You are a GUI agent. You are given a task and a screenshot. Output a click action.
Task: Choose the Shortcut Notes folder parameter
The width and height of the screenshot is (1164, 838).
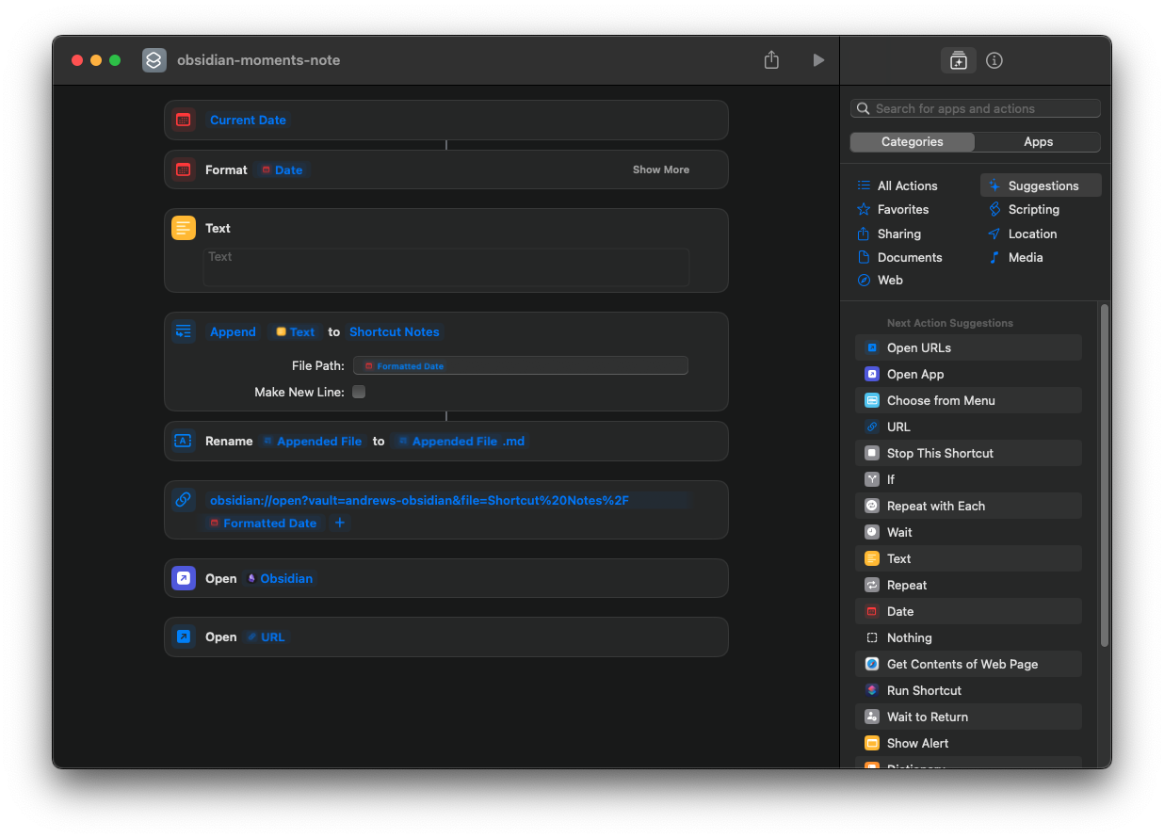pyautogui.click(x=395, y=331)
